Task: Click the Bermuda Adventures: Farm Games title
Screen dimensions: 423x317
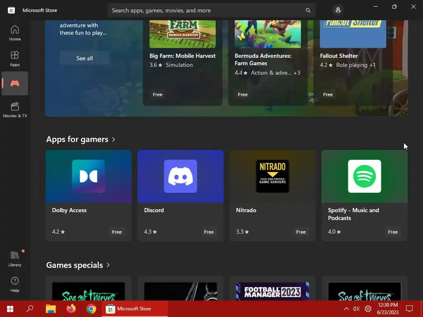Action: point(263,59)
